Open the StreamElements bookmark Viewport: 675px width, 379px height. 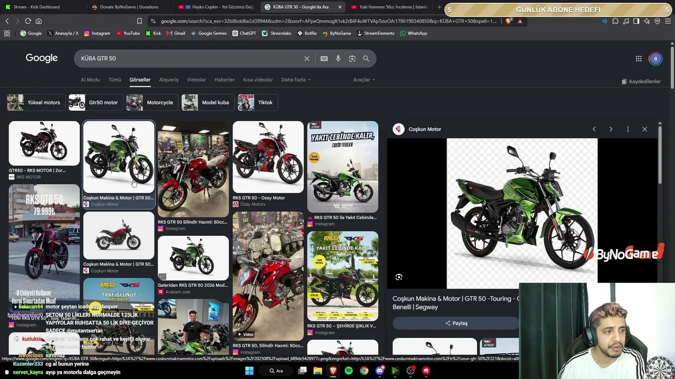375,33
